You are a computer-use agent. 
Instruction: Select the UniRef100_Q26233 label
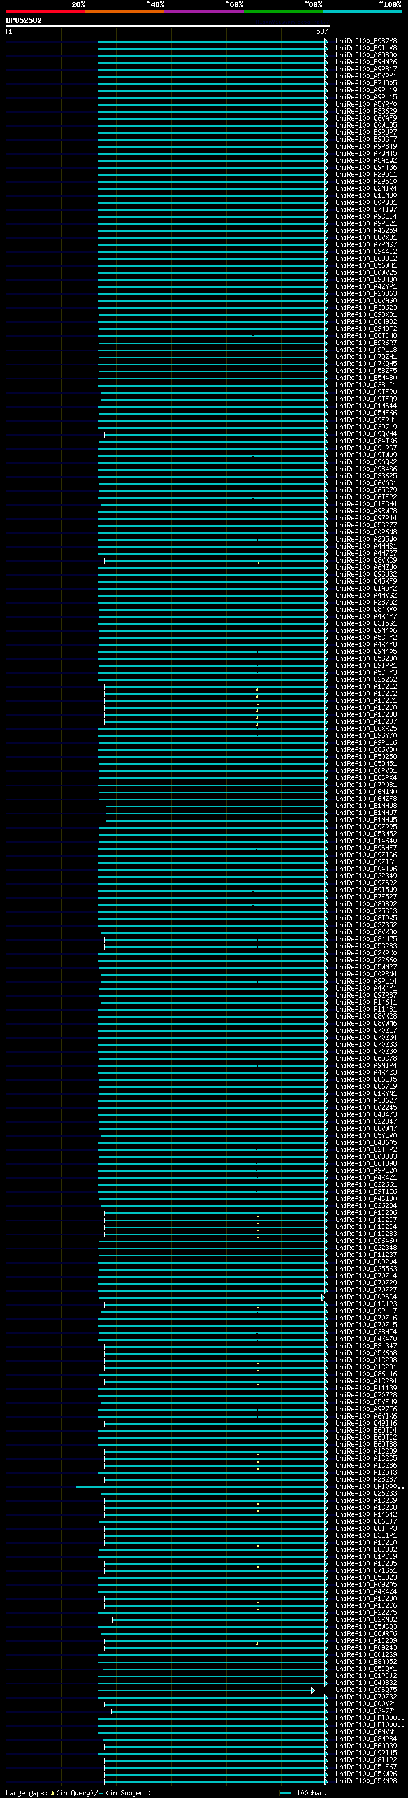tap(365, 1494)
